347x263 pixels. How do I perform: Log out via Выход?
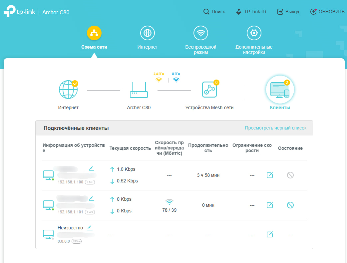(x=288, y=12)
